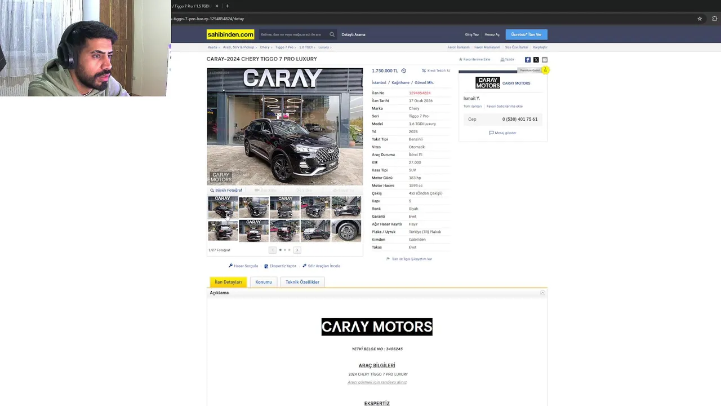Image resolution: width=721 pixels, height=406 pixels.
Task: Open new browser tab plus button
Action: [x=228, y=6]
